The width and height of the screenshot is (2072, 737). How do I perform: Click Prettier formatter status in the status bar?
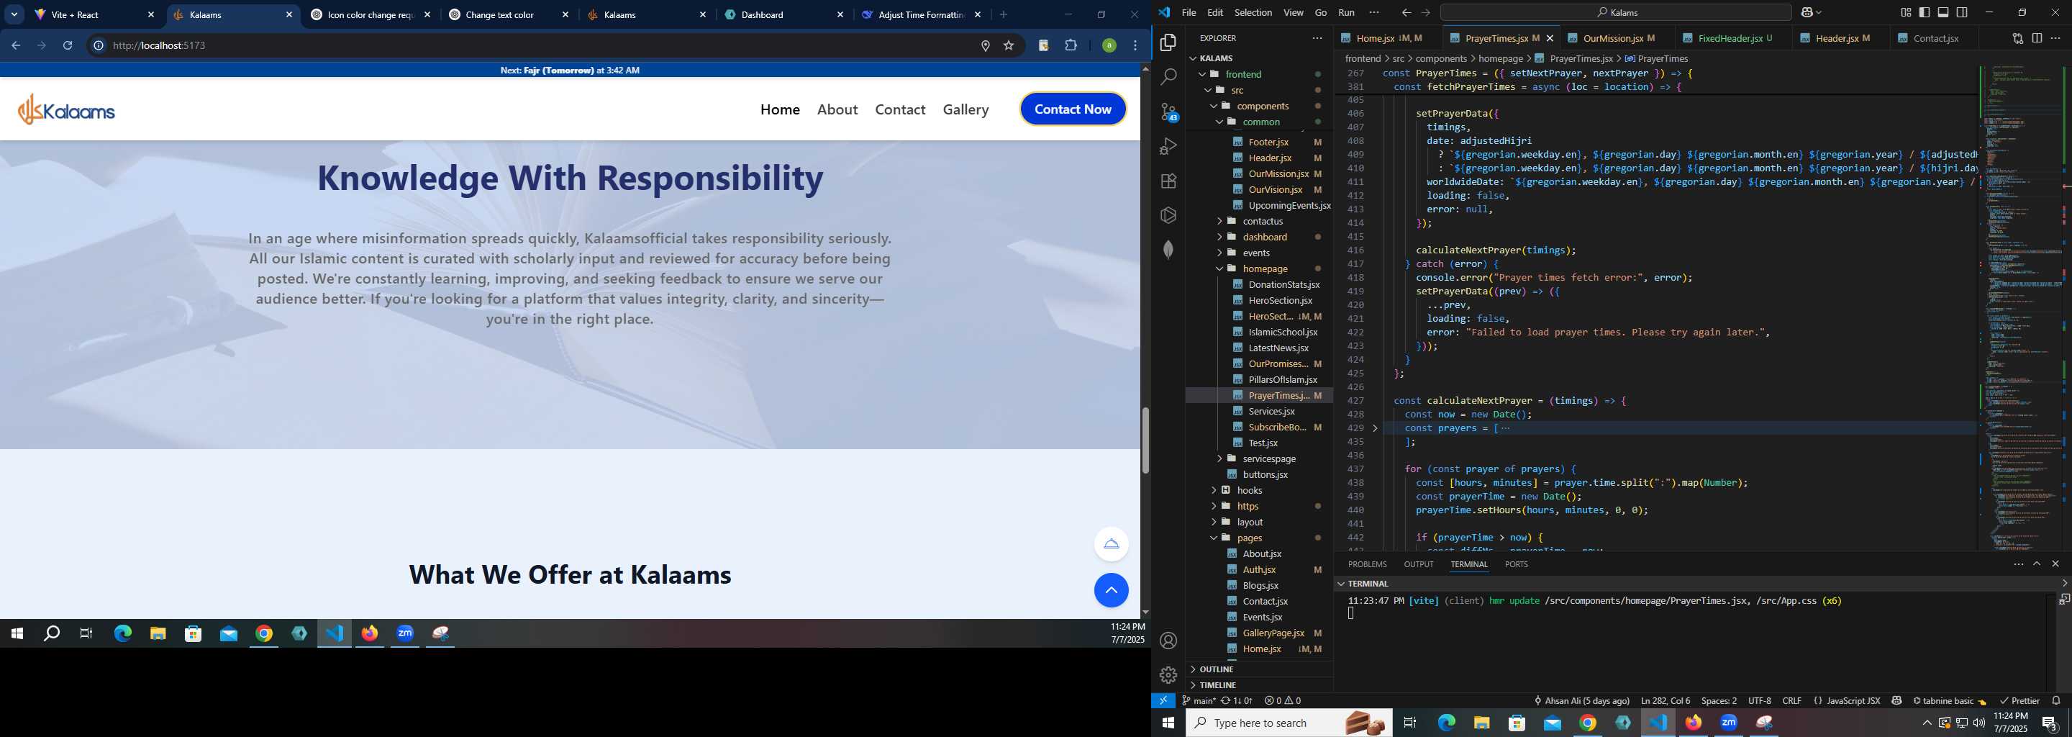(x=2019, y=701)
